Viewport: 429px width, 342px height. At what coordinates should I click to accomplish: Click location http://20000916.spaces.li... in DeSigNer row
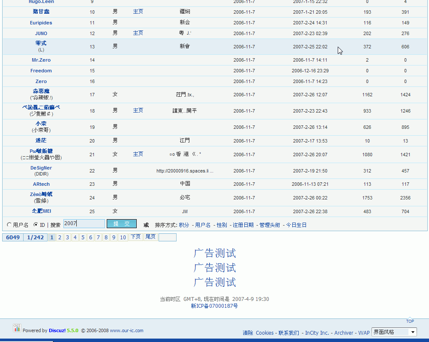point(185,171)
